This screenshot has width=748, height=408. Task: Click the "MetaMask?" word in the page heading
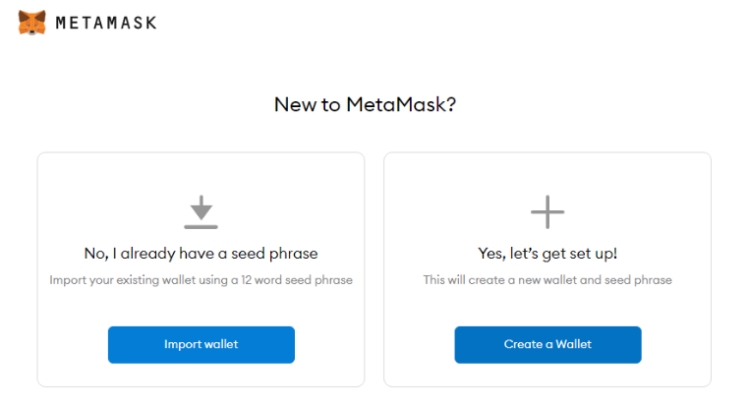click(400, 104)
